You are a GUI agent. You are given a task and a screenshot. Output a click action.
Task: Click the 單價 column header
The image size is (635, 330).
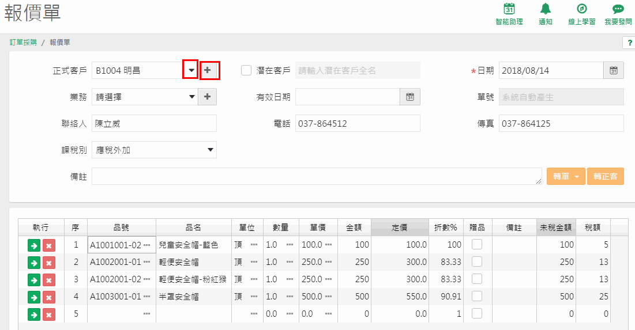(x=318, y=227)
